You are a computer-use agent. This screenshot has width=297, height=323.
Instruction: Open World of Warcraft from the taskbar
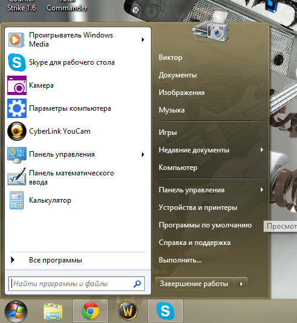128,311
